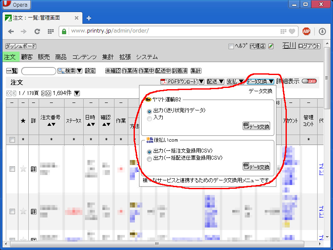Select the 入力 radio under ヤマト運輸B2

tap(149, 118)
